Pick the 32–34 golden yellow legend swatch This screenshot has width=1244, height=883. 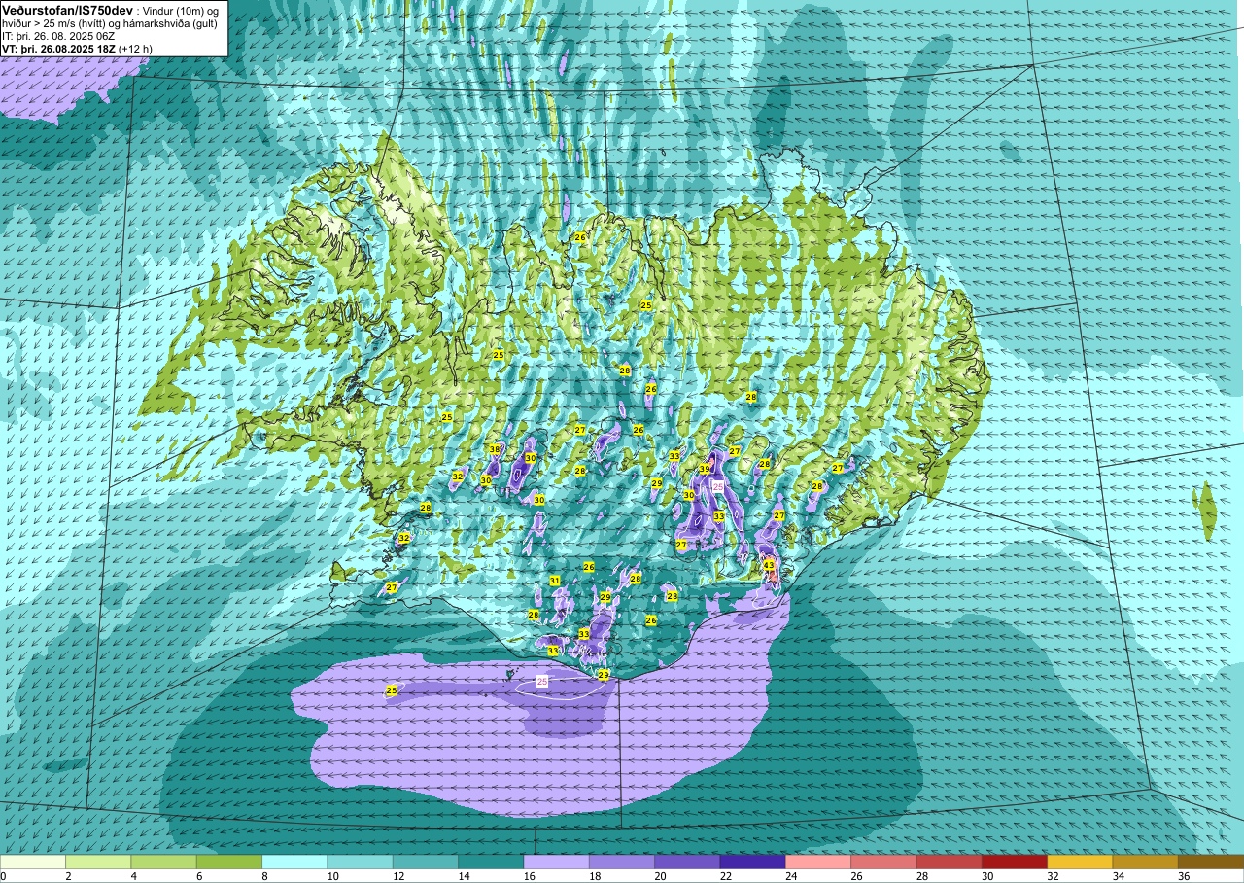coord(1079,862)
